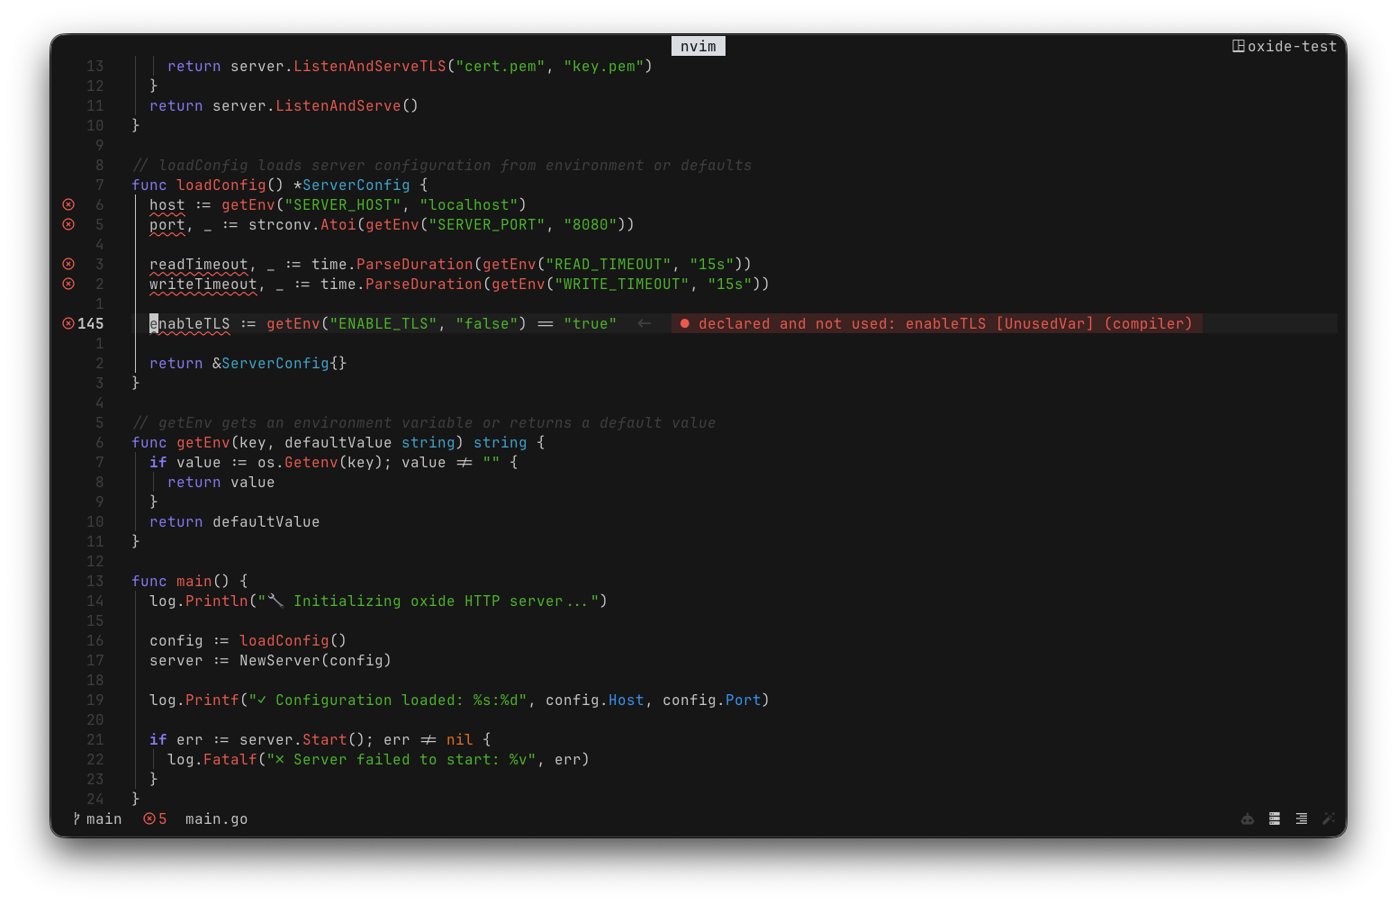Click the config.Port field reference

(x=712, y=700)
